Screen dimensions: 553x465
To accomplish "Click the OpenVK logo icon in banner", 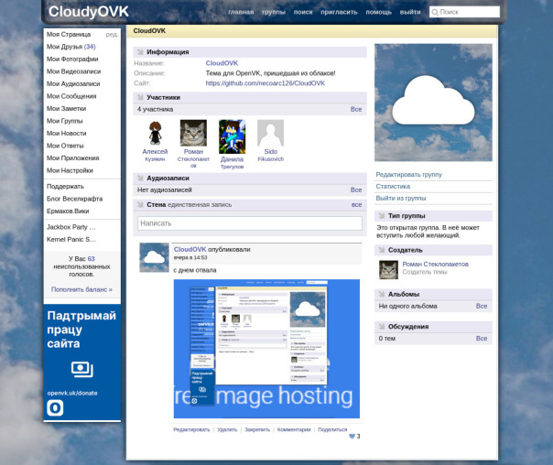I will 55,408.
